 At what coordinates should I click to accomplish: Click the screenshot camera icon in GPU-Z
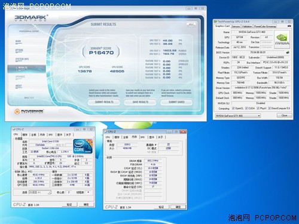[x=289, y=26]
